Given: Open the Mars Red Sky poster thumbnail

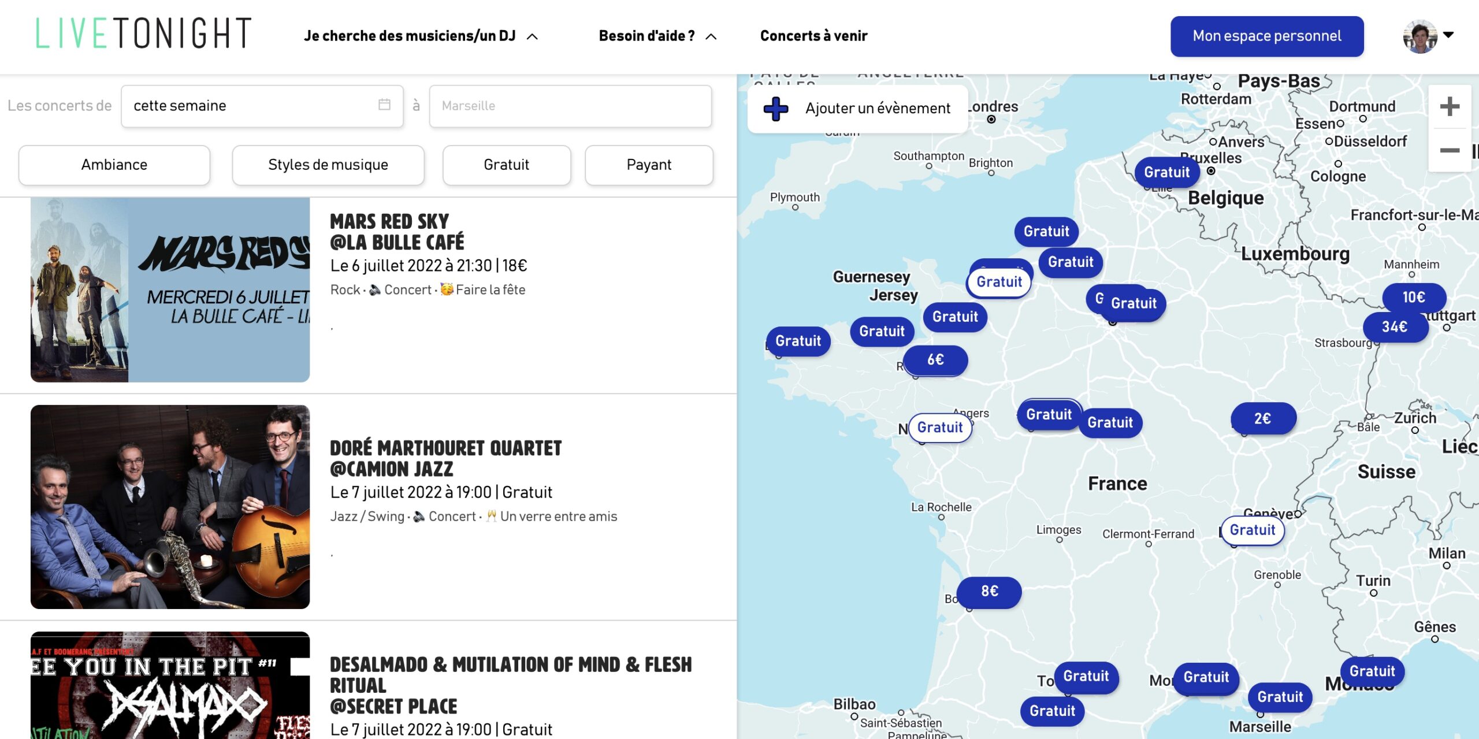Looking at the screenshot, I should click(x=170, y=289).
